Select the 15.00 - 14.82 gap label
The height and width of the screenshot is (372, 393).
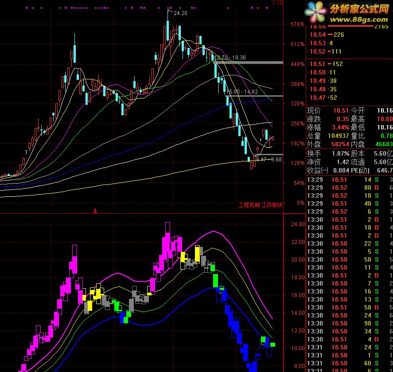click(x=242, y=92)
